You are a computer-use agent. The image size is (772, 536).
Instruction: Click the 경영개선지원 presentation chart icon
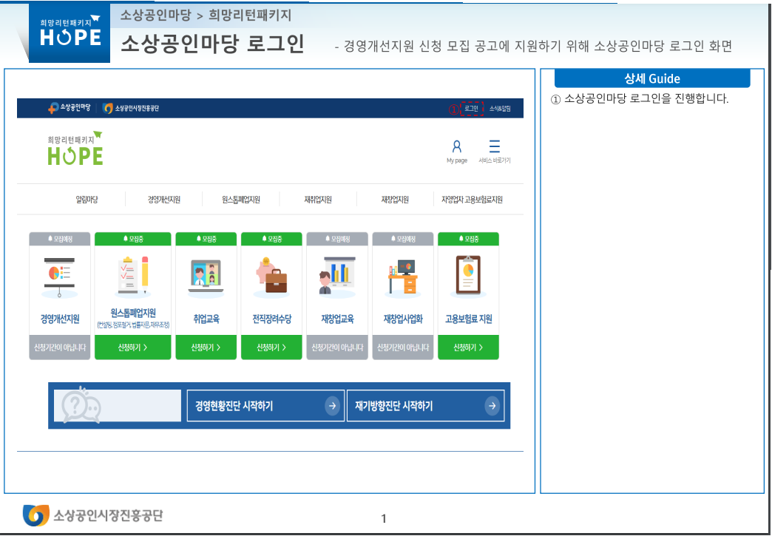(60, 276)
